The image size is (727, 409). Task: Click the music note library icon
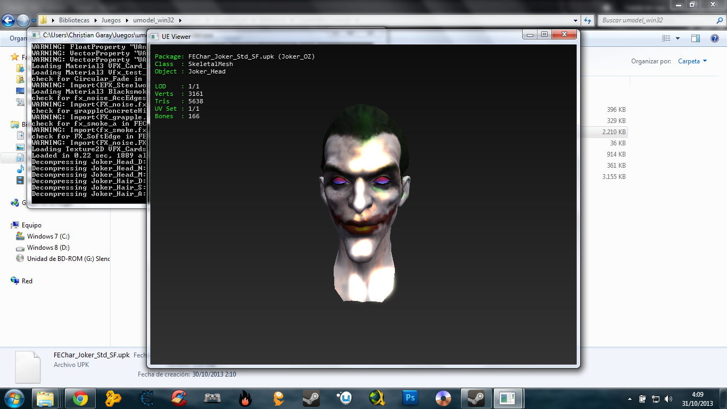point(20,169)
